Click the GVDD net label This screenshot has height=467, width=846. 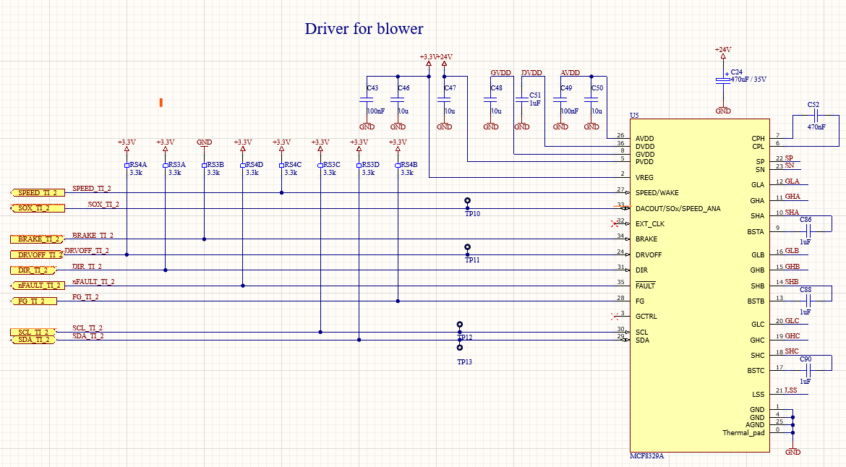coord(500,73)
